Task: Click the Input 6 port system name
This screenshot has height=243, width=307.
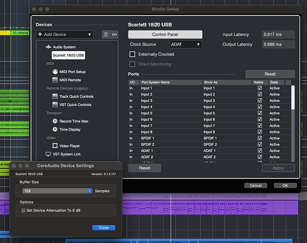Action: [x=146, y=120]
